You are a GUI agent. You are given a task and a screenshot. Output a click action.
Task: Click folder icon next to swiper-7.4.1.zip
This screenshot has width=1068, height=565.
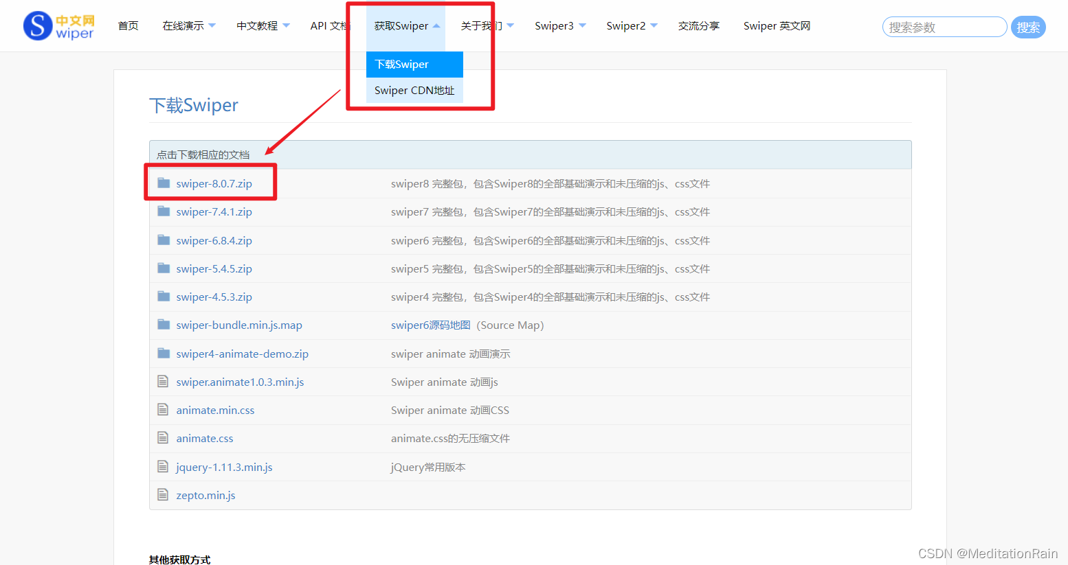point(164,211)
